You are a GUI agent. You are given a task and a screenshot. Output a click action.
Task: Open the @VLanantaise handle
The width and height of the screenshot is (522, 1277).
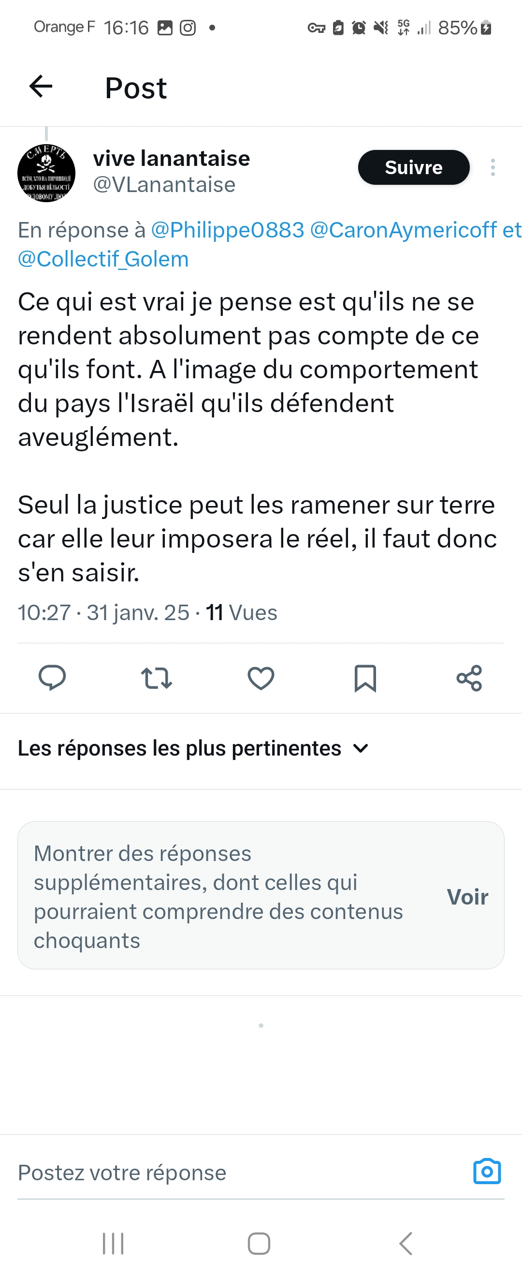[164, 185]
